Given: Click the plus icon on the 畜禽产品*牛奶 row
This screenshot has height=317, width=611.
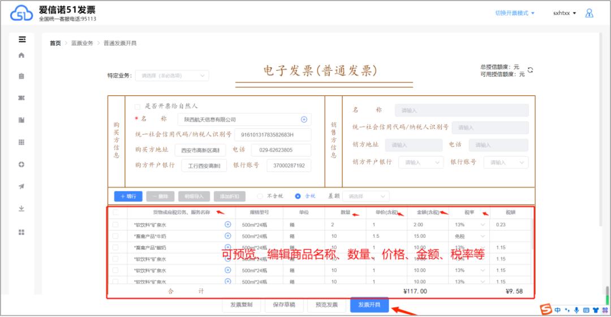Looking at the screenshot, I should (228, 236).
